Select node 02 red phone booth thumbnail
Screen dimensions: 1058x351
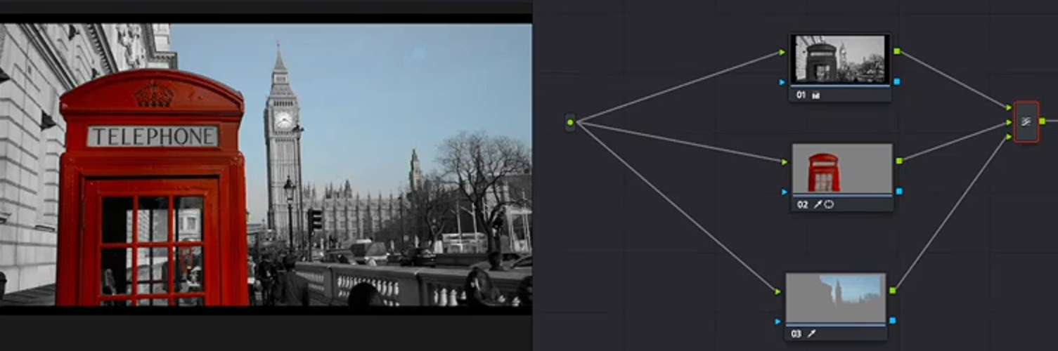[x=842, y=169]
